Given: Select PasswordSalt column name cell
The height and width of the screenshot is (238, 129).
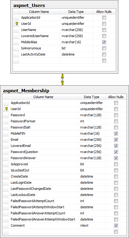Looking at the screenshot, I should coord(43,127).
